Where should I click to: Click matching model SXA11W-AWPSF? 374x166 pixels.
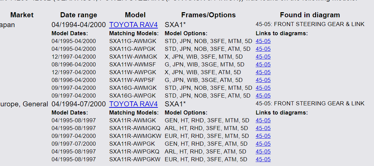(x=132, y=80)
